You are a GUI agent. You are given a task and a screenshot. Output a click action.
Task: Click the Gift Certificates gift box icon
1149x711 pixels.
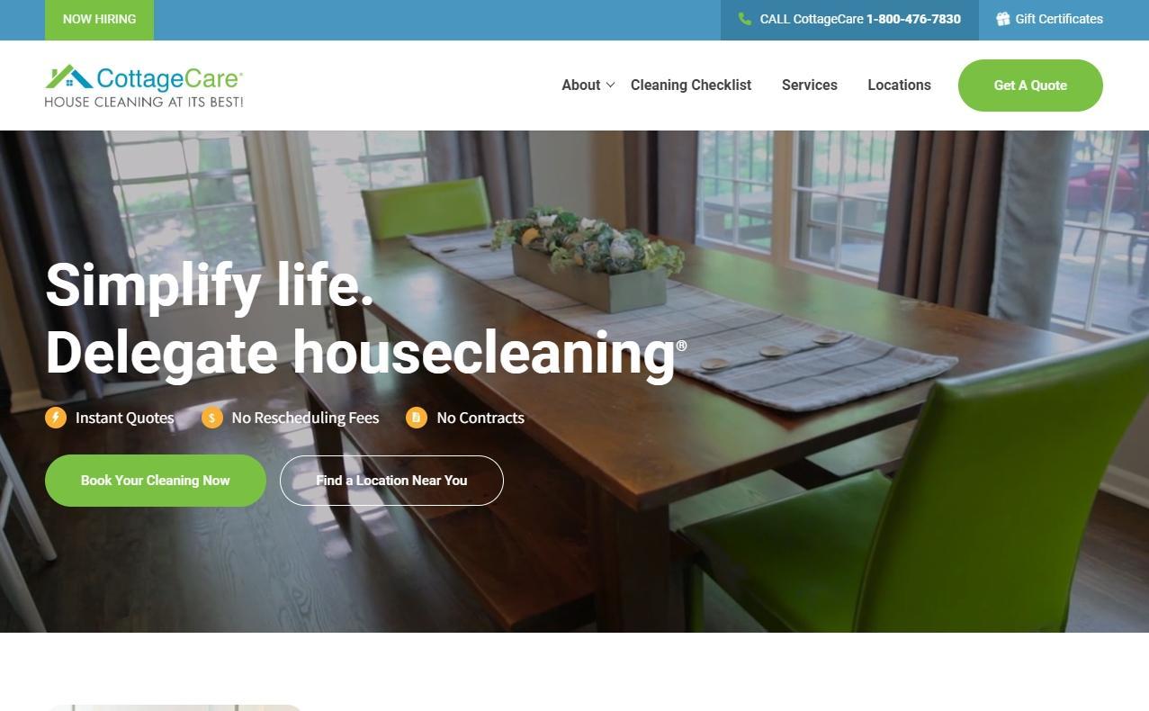(1003, 19)
